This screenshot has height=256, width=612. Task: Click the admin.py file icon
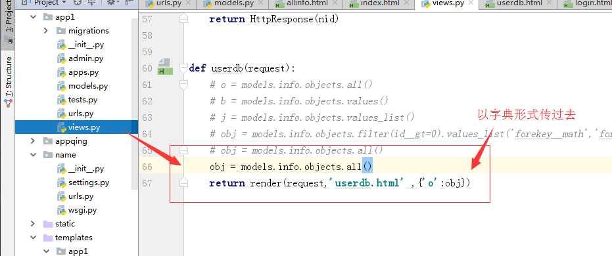pyautogui.click(x=61, y=58)
